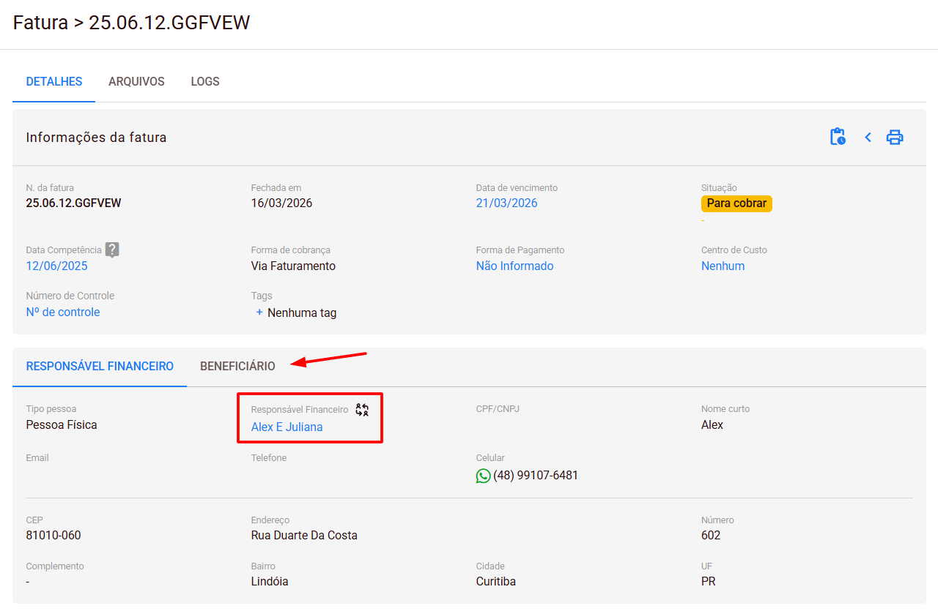Click the Nº de controle link
The width and height of the screenshot is (938, 614).
coord(63,312)
